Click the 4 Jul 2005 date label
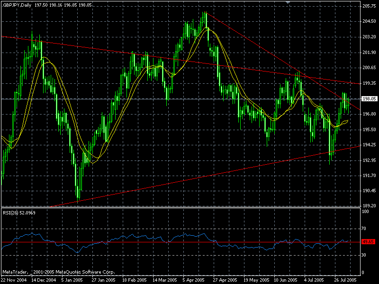Screen dimensions: 379x284 tap(314, 280)
